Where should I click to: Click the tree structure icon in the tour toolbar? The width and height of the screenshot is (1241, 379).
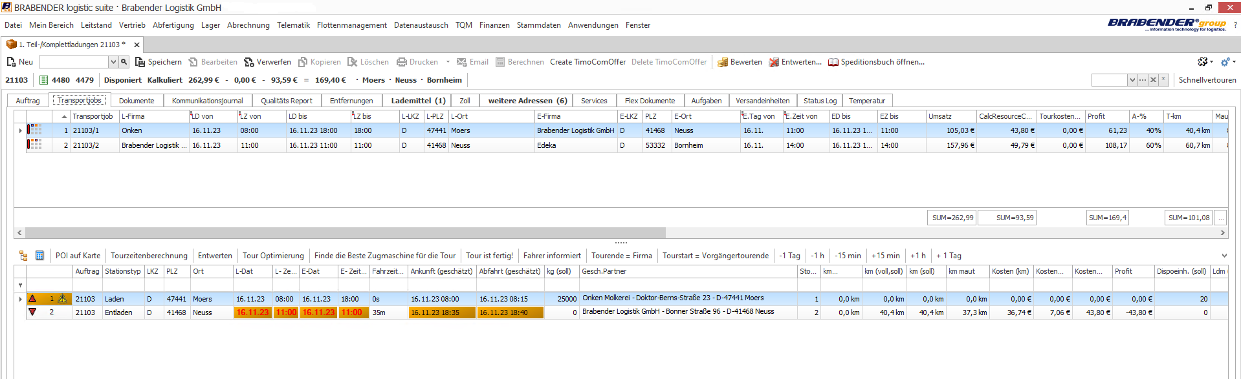23,256
